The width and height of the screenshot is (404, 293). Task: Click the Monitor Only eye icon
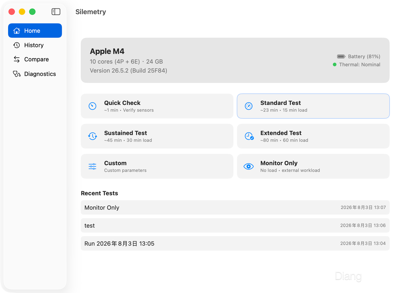click(249, 166)
